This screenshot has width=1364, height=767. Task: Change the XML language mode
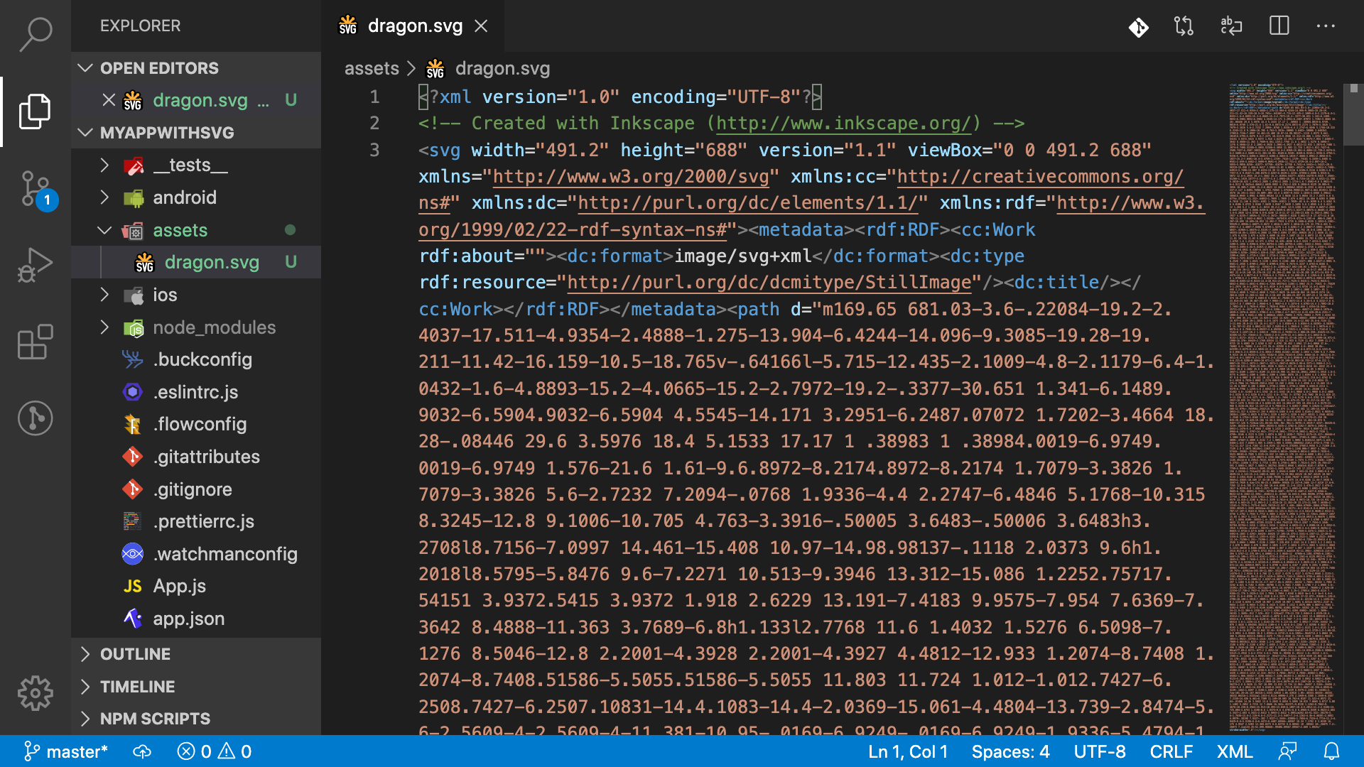point(1234,751)
